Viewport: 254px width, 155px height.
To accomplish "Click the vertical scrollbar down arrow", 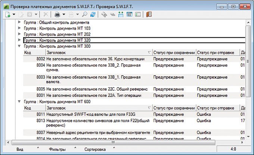I will point(248,137).
